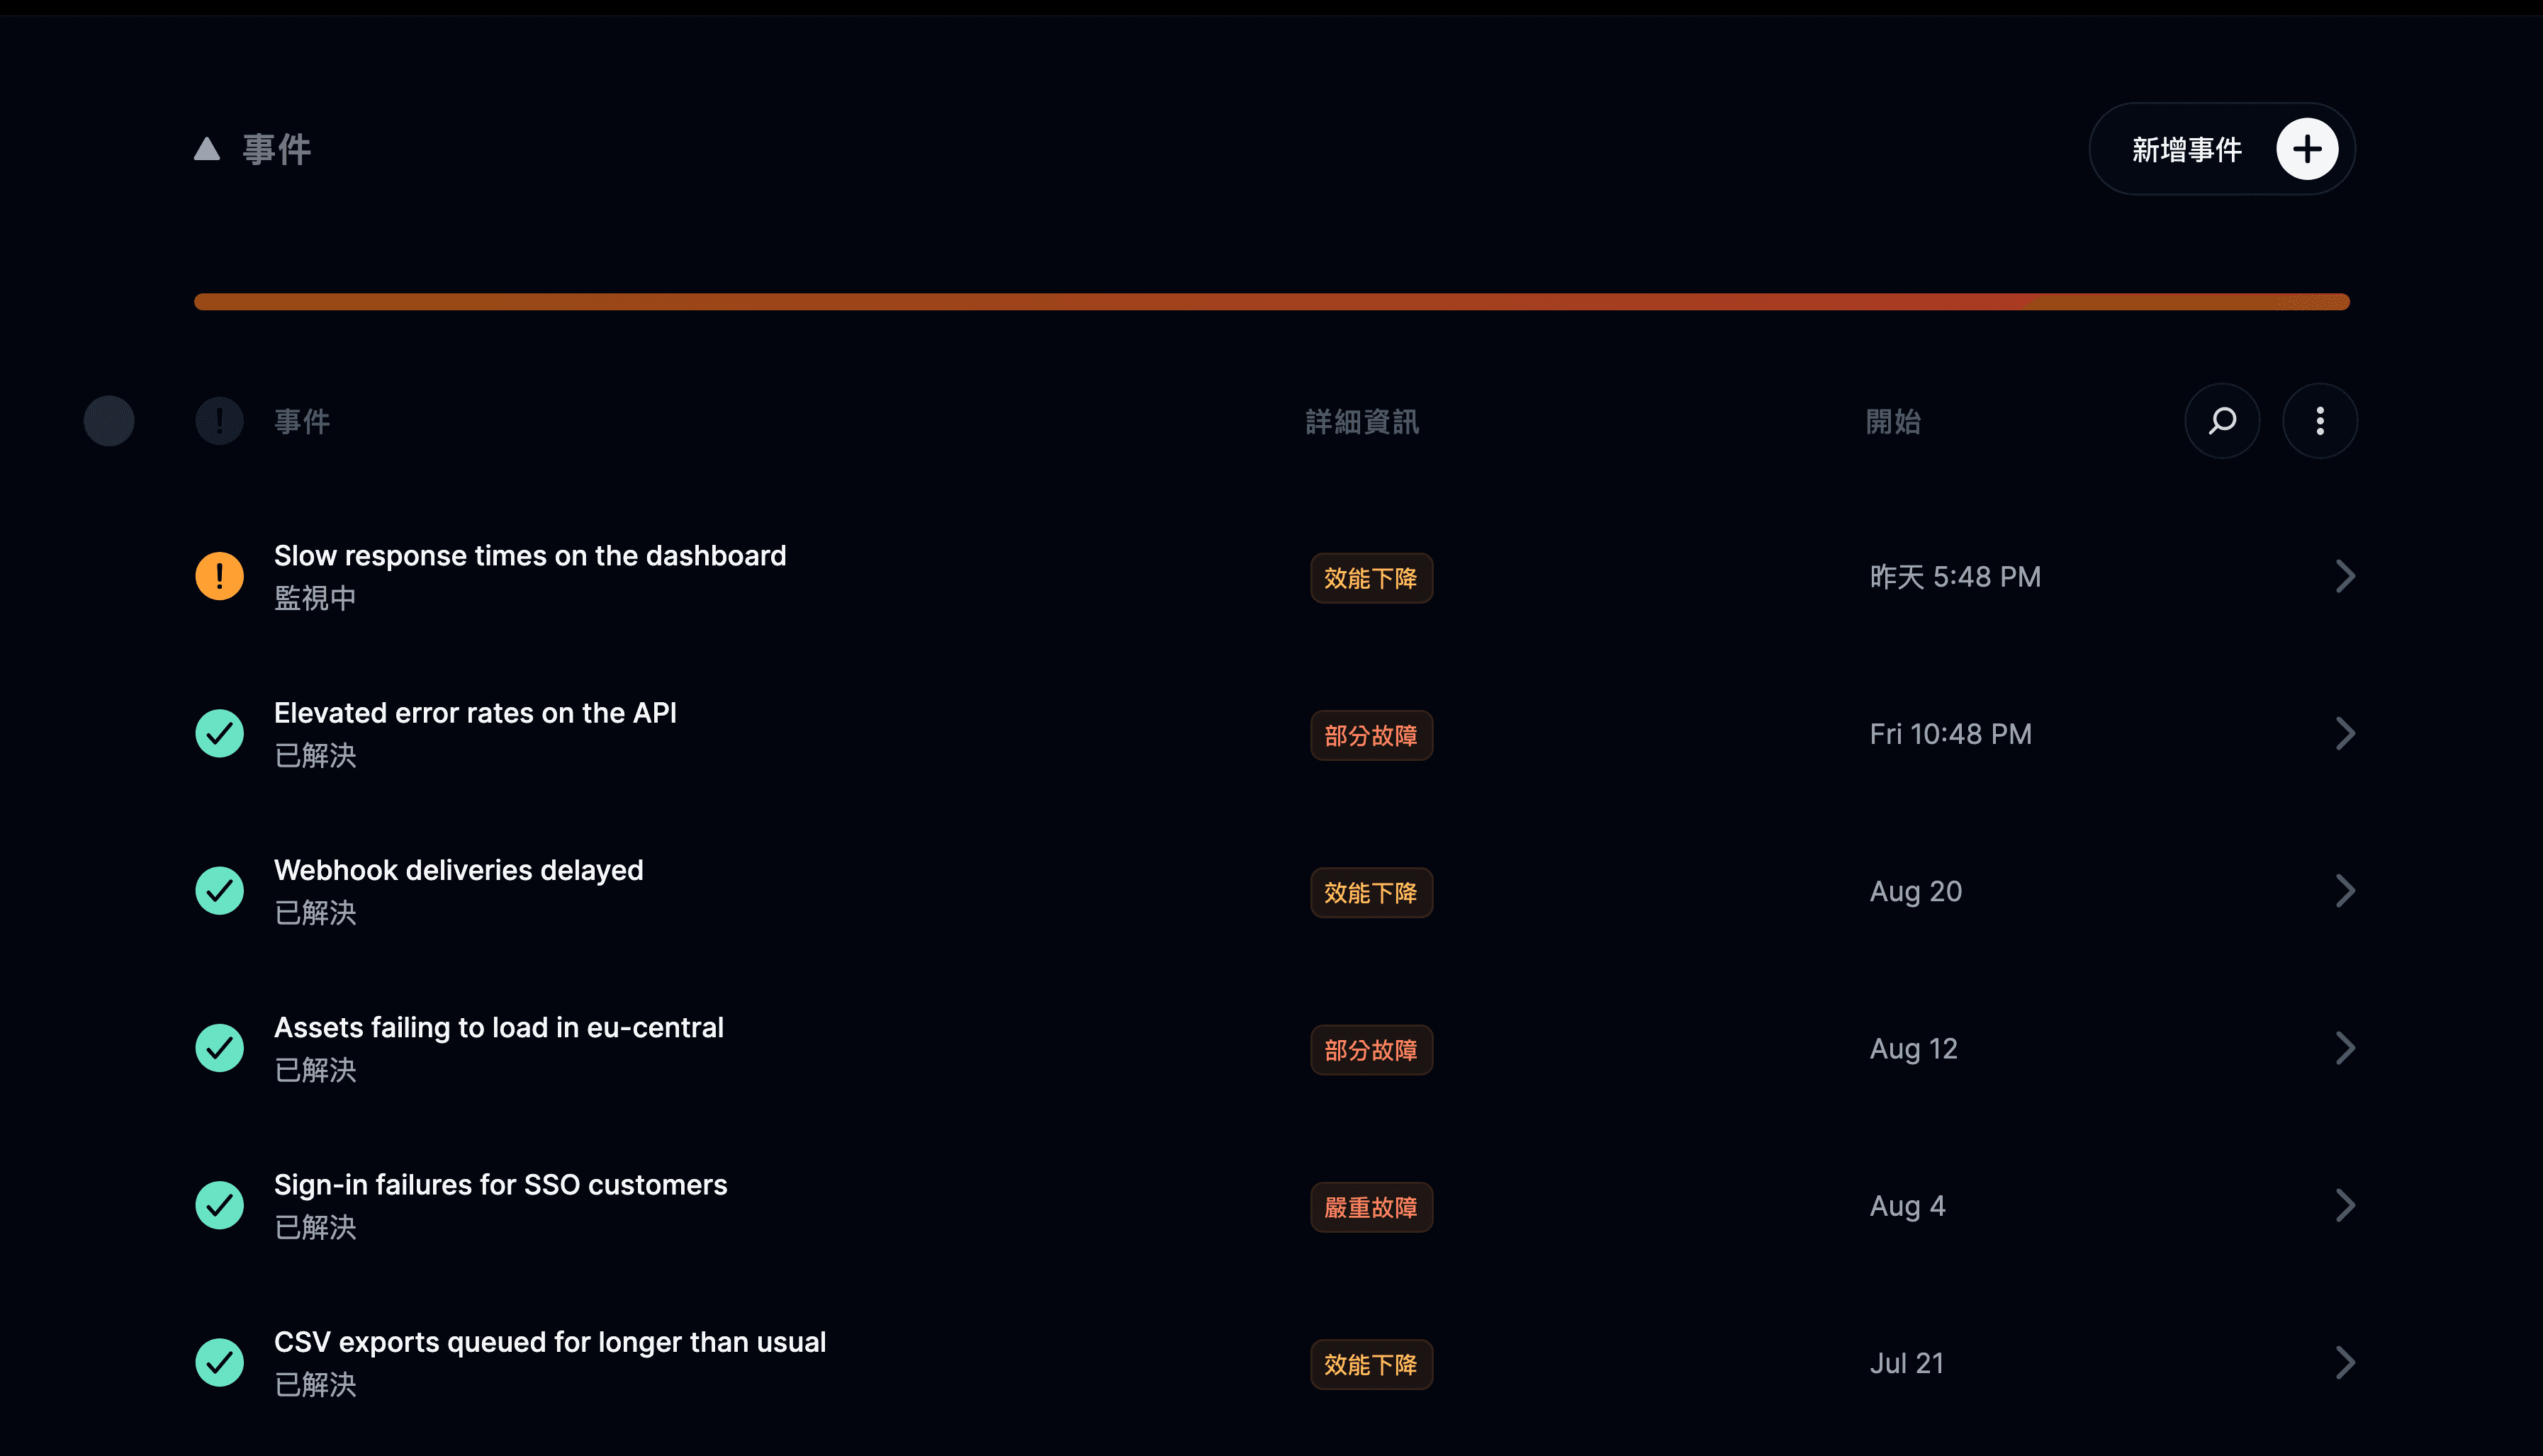
Task: Sort by 開始 column header
Action: click(x=1893, y=421)
